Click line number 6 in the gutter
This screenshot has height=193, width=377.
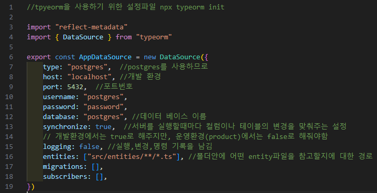tap(11, 57)
